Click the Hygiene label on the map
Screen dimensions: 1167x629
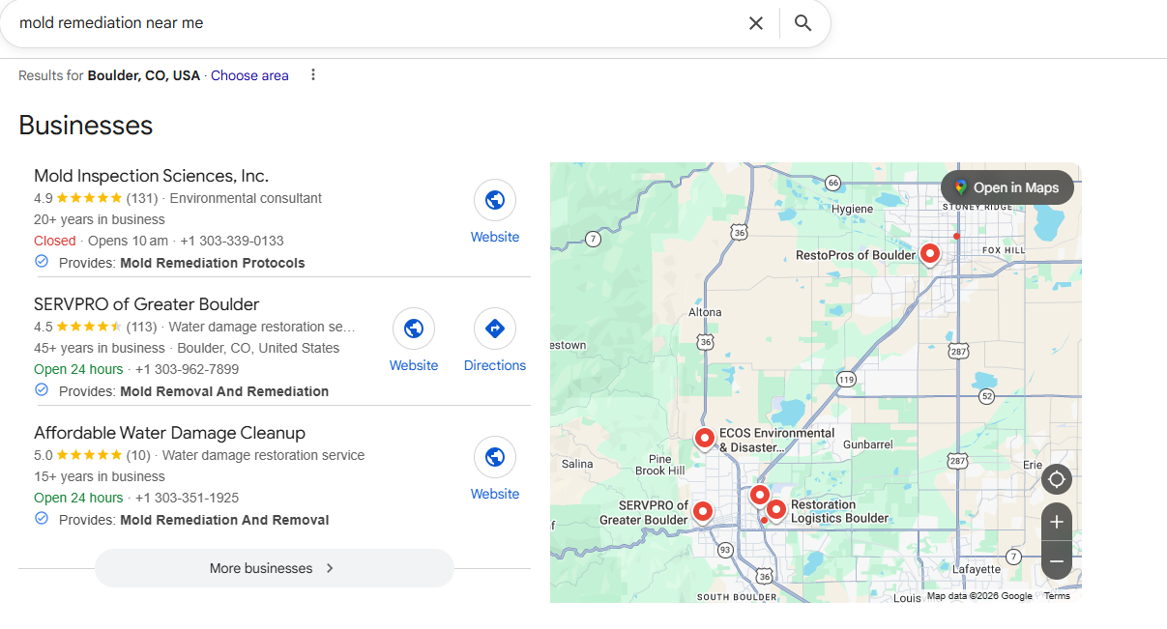click(852, 209)
